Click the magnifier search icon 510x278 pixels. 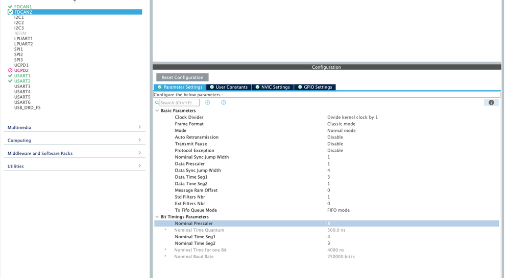pyautogui.click(x=157, y=102)
